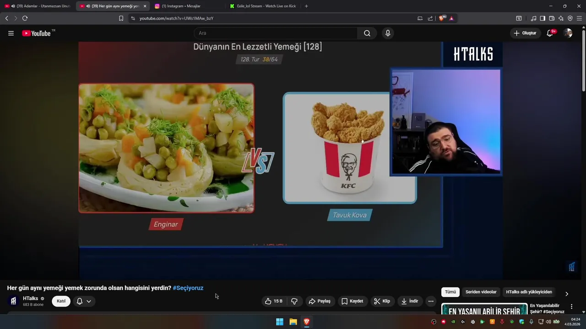This screenshot has height=329, width=586.
Task: Open YouTube notifications bell
Action: coord(550,33)
